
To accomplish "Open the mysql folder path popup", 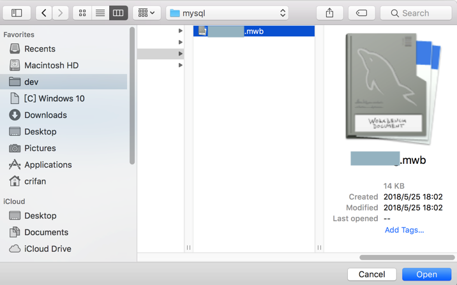I will pos(227,13).
